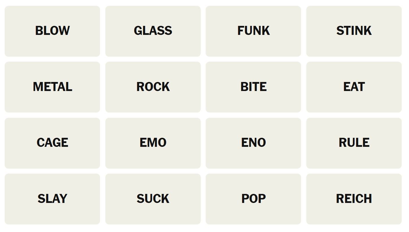Pick the ENO word card
The image size is (409, 232).
pos(253,143)
